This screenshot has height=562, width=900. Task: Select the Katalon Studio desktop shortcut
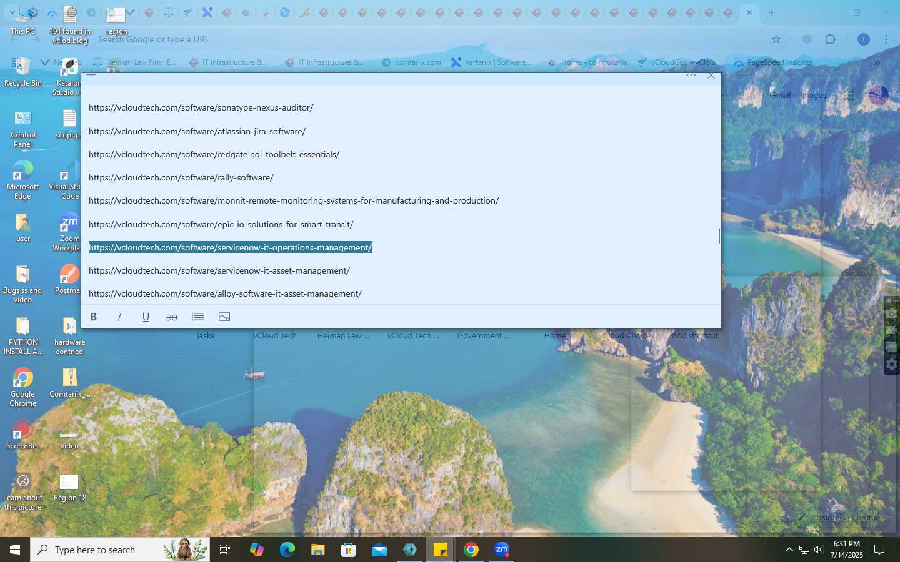coord(67,77)
